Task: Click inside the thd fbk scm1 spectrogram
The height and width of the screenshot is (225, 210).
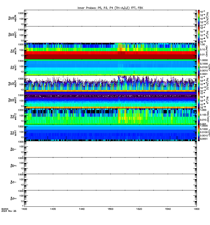Action: [110, 133]
